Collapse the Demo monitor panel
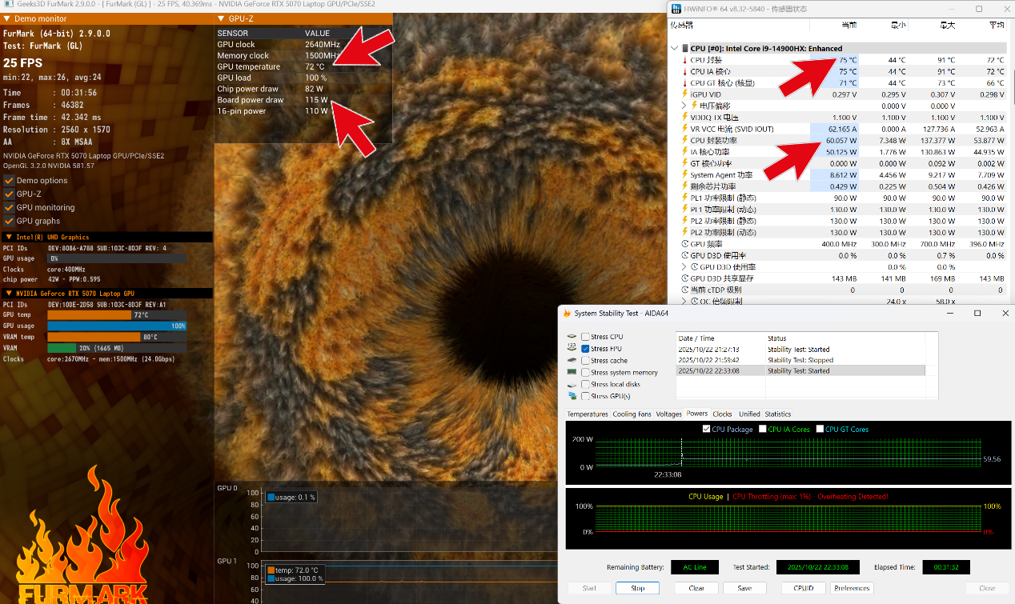The image size is (1015, 604). click(7, 18)
